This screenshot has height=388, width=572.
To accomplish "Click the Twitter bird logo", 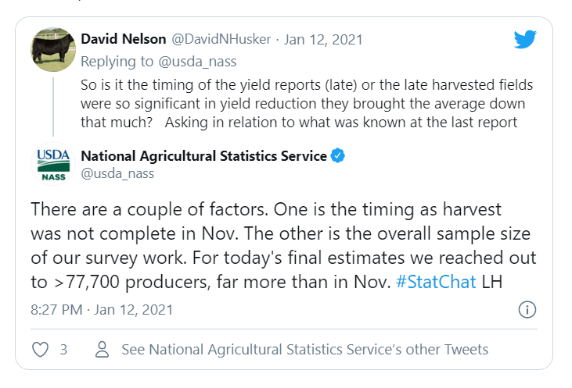I will tap(525, 40).
